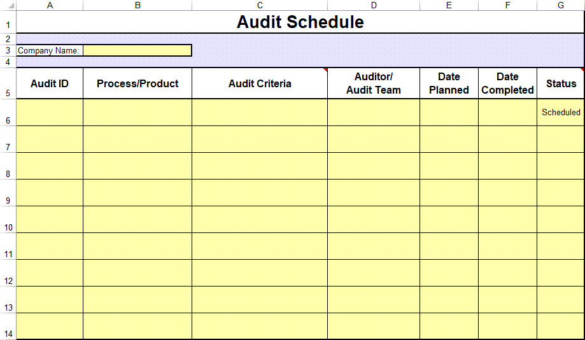Click the Audit Criteria cell in row 8

[x=260, y=166]
